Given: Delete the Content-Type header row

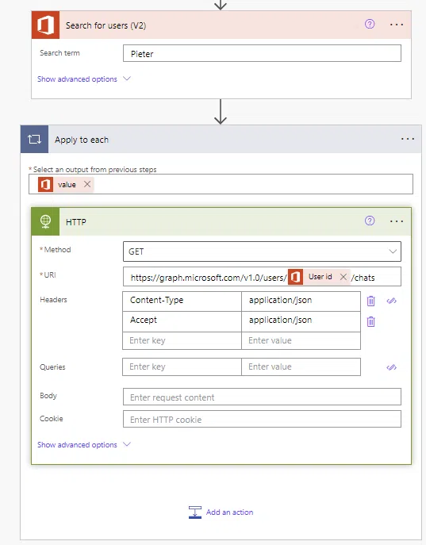Looking at the screenshot, I should coord(370,301).
